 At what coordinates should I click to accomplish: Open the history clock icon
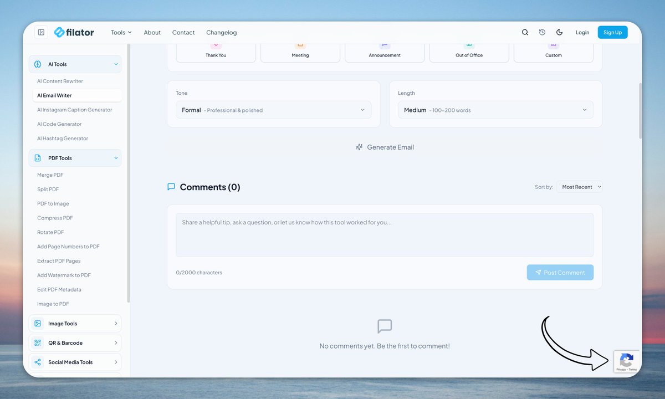pyautogui.click(x=542, y=32)
